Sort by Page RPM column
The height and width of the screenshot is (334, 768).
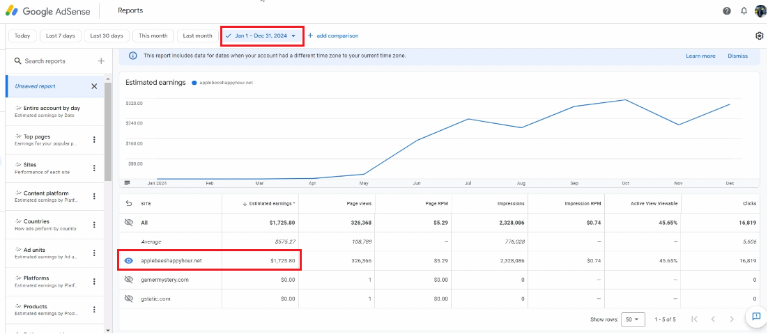pyautogui.click(x=438, y=203)
